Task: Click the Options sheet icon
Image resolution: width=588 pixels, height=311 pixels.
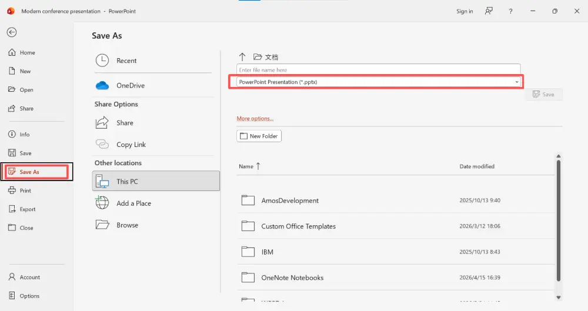Action: tap(12, 296)
